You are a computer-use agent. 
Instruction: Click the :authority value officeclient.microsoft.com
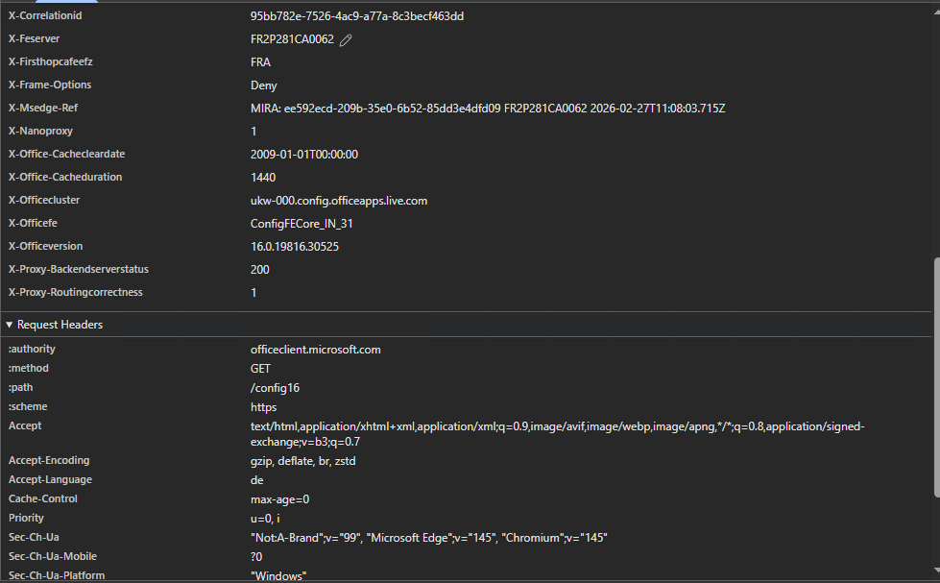315,350
